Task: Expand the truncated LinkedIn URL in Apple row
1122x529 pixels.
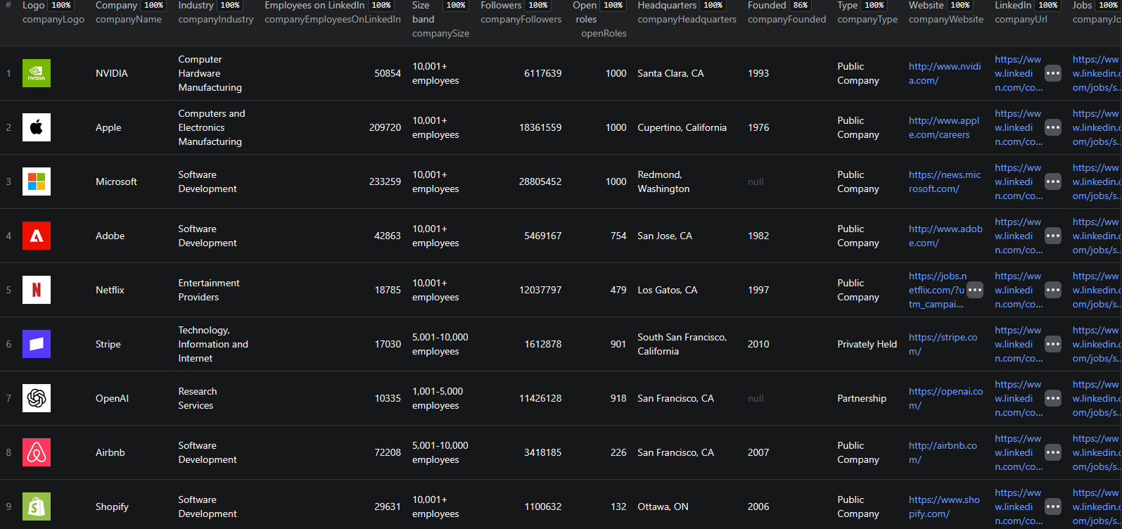Action: [x=1053, y=127]
